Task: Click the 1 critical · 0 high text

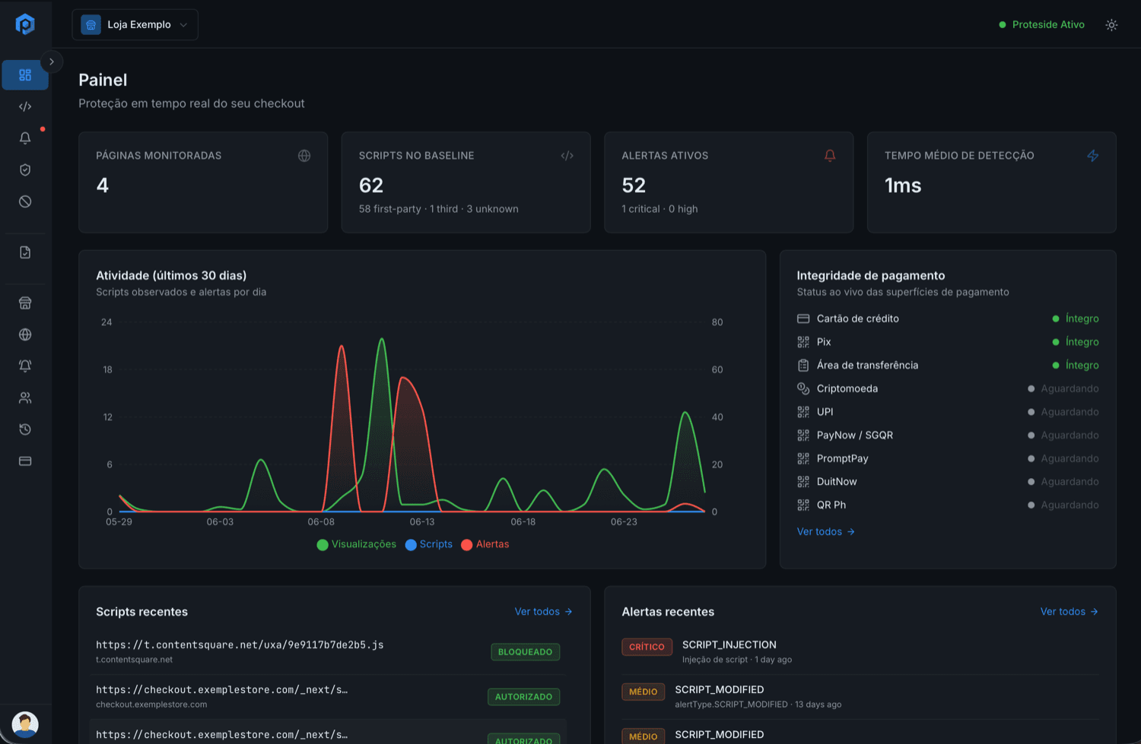Action: [659, 209]
